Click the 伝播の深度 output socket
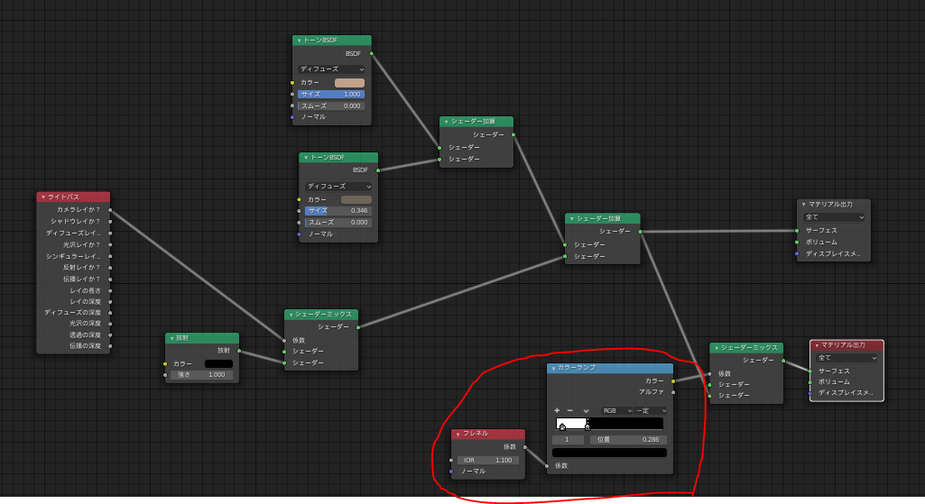This screenshot has width=925, height=504. click(110, 346)
